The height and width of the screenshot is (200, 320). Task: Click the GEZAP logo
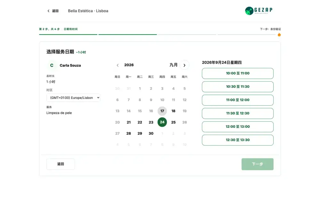pyautogui.click(x=259, y=11)
